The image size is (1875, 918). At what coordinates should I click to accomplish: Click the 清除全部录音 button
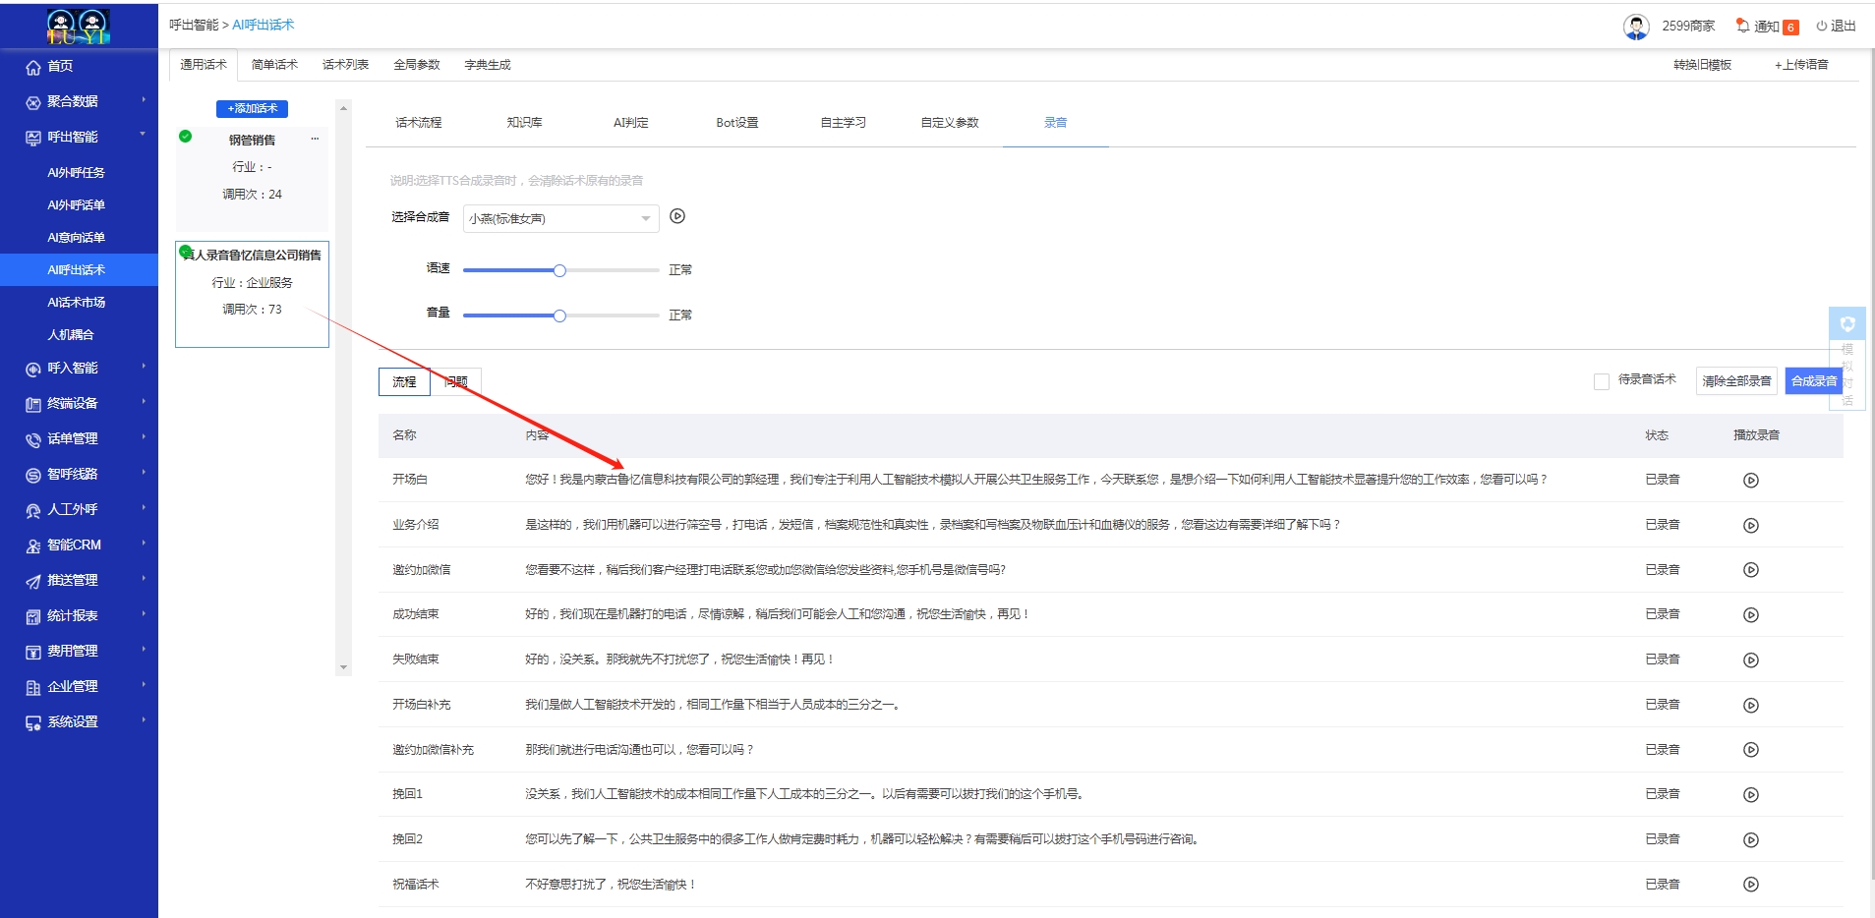(x=1735, y=381)
